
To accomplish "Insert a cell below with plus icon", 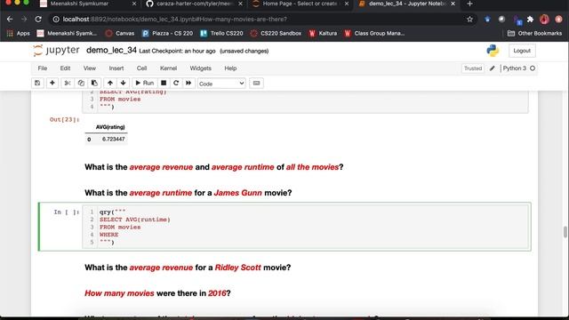I will pos(52,83).
